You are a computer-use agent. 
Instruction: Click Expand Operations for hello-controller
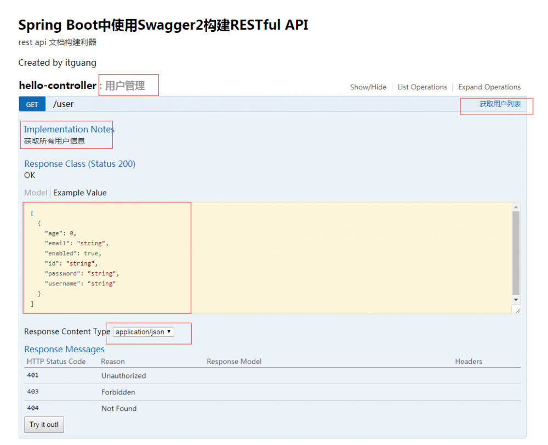(489, 87)
